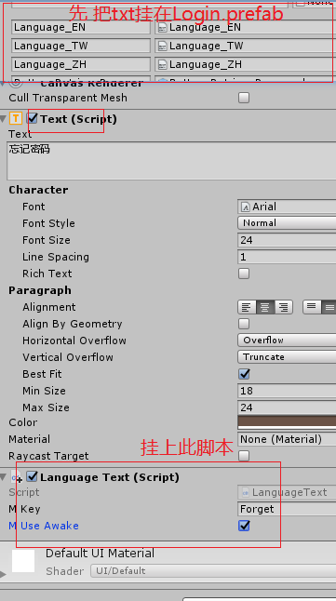Uncheck the Best Fit checkbox
336x601 pixels.
(244, 374)
